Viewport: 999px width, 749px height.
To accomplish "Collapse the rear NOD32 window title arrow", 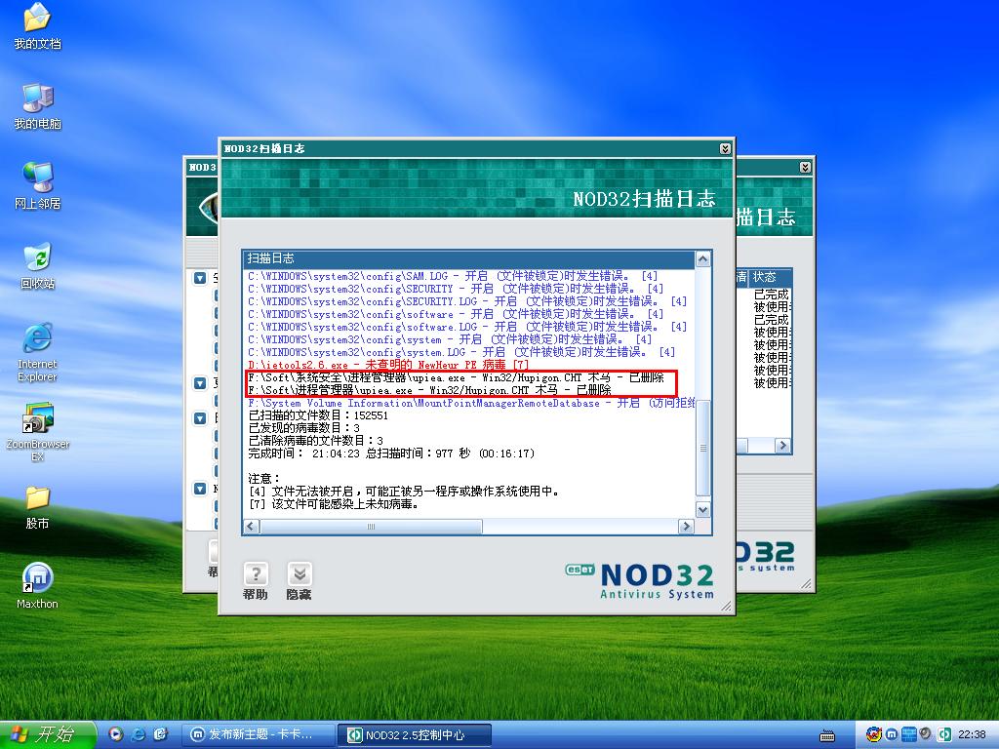I will coord(805,167).
